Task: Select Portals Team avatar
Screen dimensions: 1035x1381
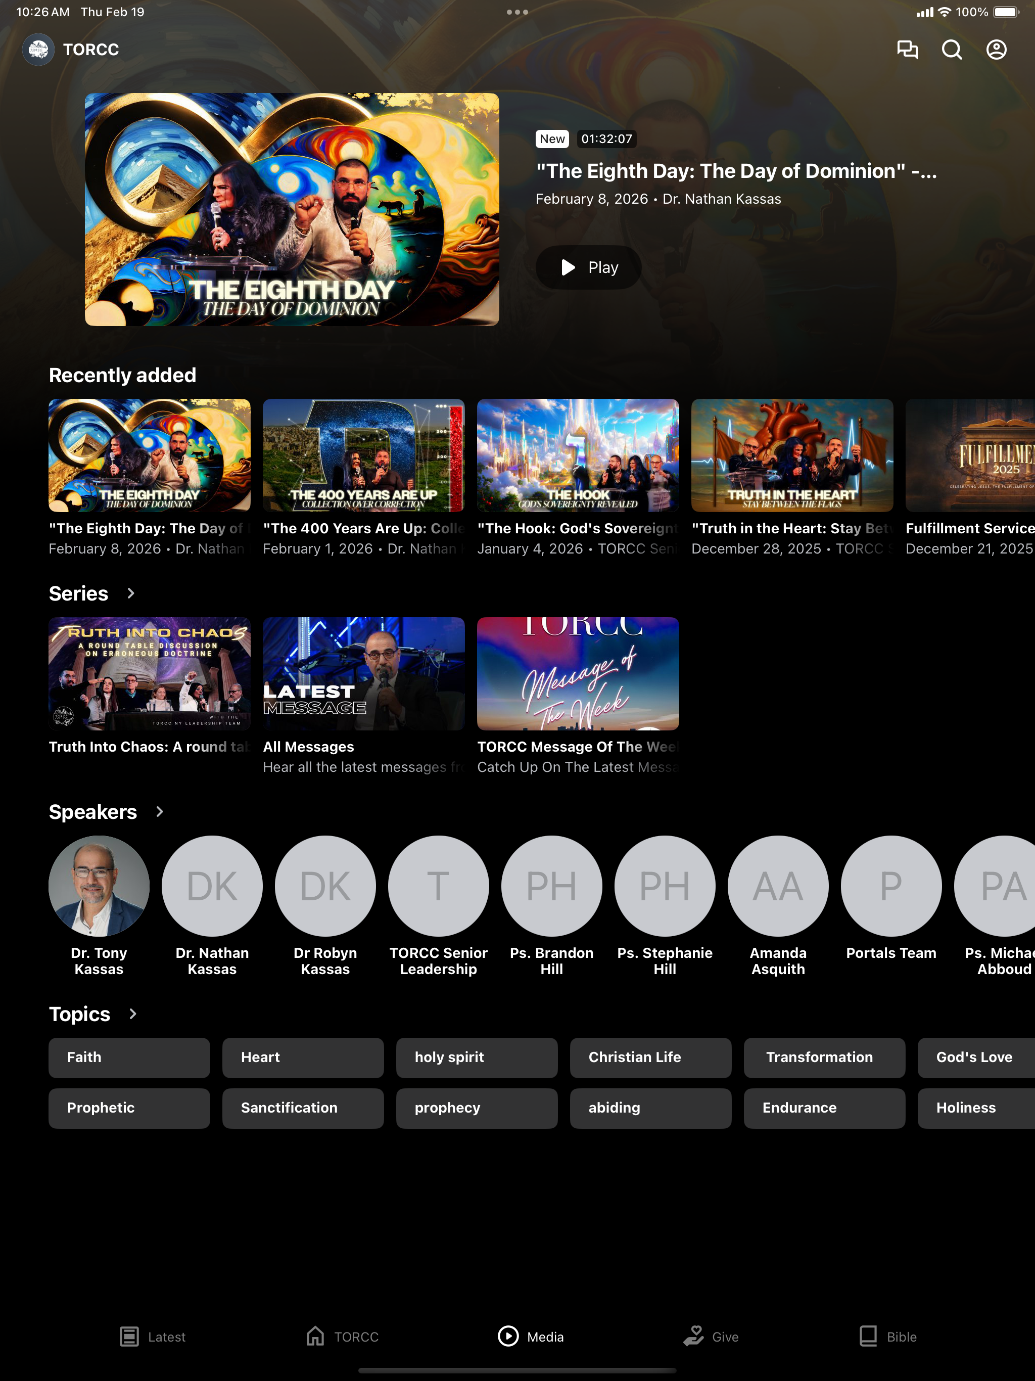Action: (891, 886)
